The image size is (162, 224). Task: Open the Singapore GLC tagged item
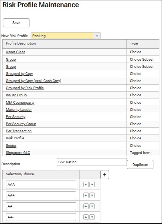point(18,153)
